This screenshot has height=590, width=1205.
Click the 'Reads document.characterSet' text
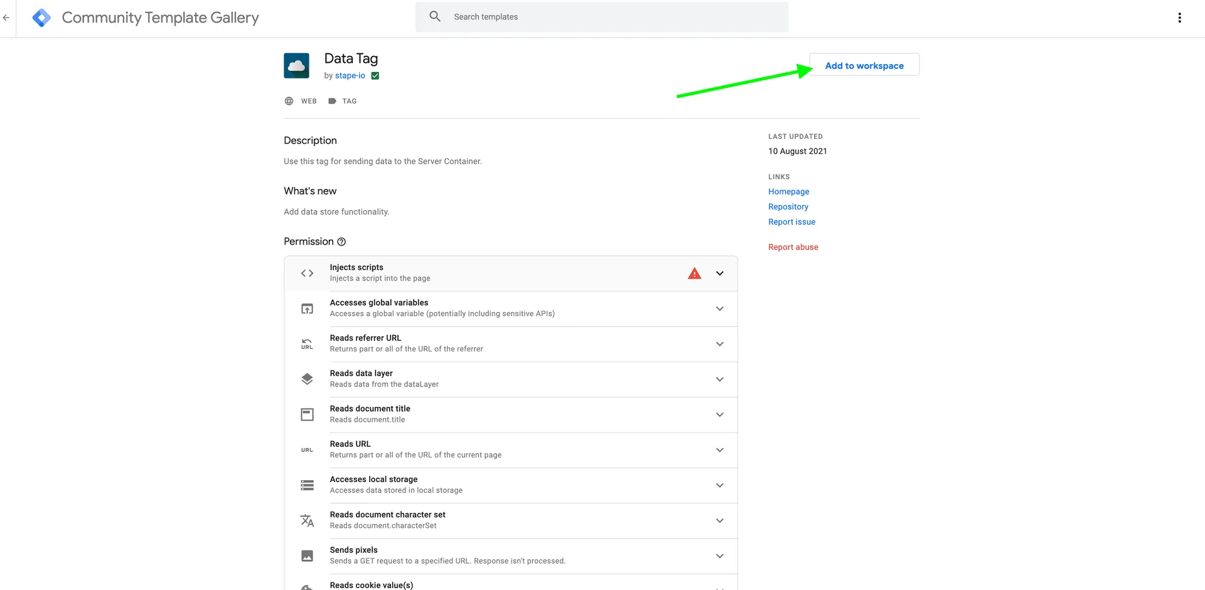(383, 525)
